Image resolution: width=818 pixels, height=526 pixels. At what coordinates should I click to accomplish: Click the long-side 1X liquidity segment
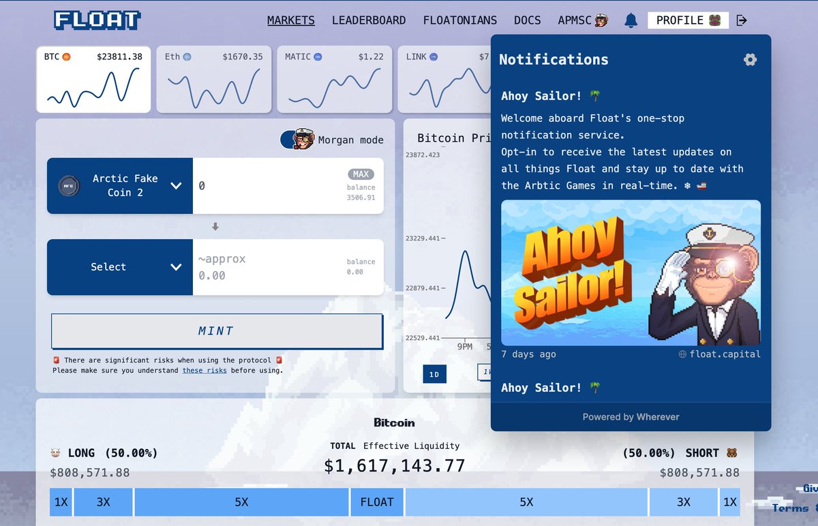[x=61, y=502]
